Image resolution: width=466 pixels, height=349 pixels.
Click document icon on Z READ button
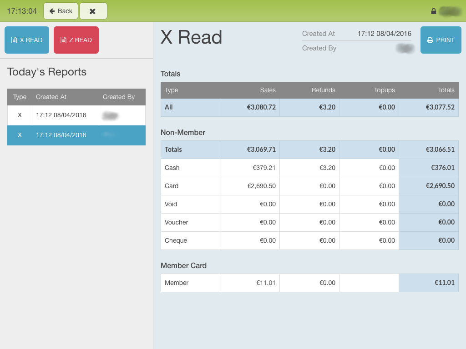pos(63,40)
